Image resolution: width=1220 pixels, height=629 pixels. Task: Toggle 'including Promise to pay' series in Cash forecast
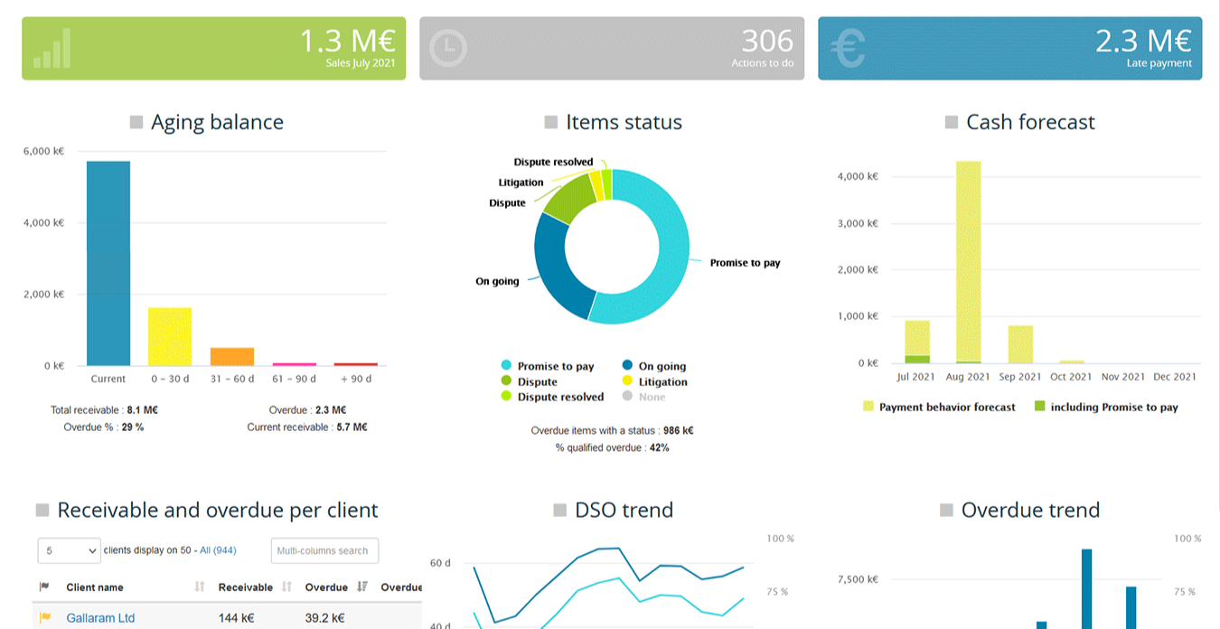1105,408
